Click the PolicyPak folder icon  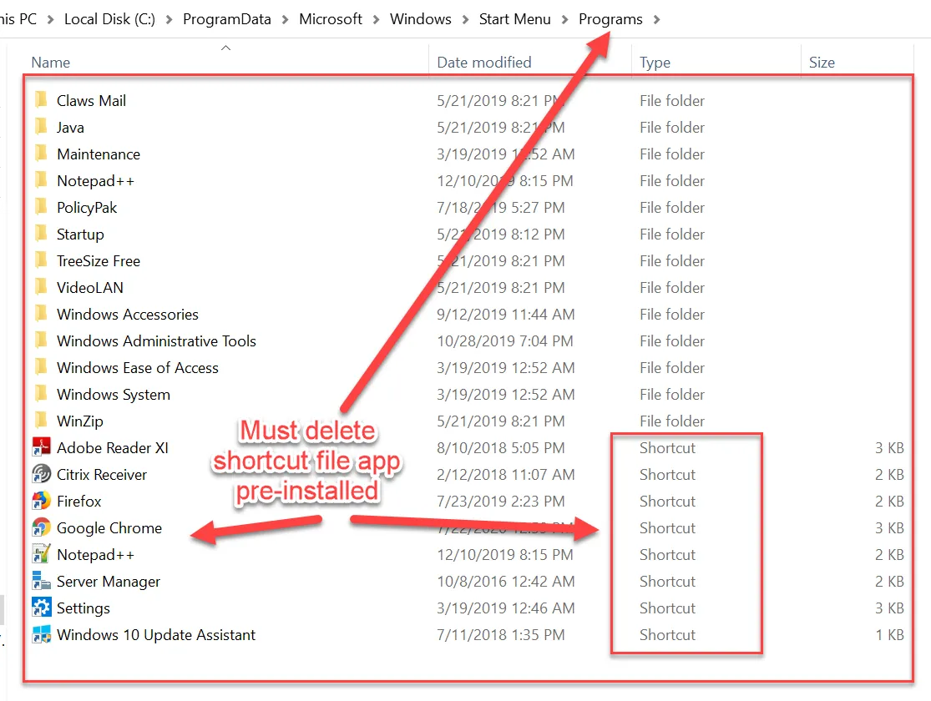(41, 208)
